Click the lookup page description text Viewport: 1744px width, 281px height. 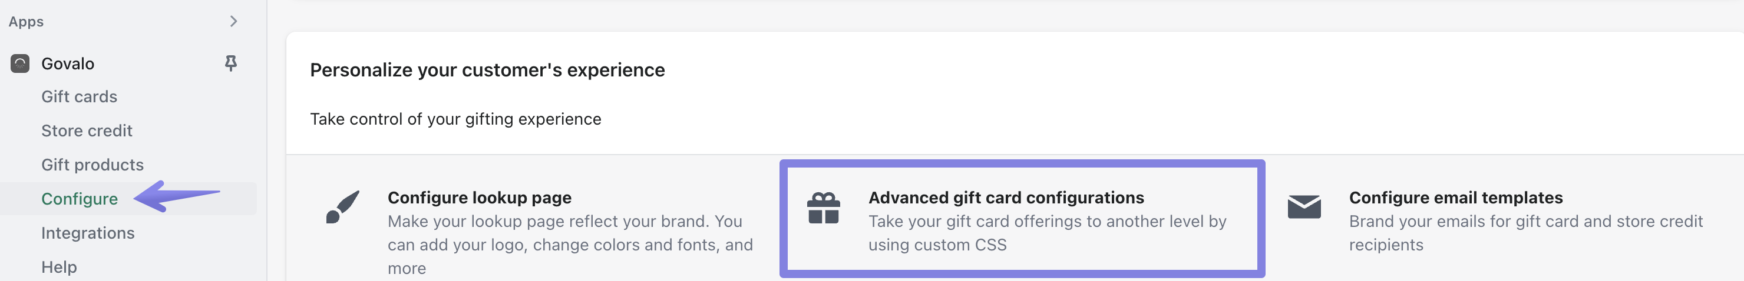click(x=569, y=245)
